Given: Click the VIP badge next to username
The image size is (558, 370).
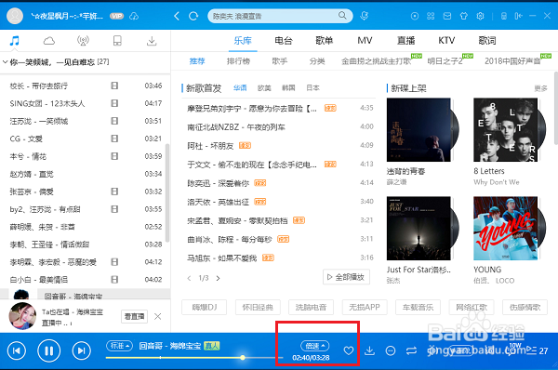Looking at the screenshot, I should pos(116,16).
